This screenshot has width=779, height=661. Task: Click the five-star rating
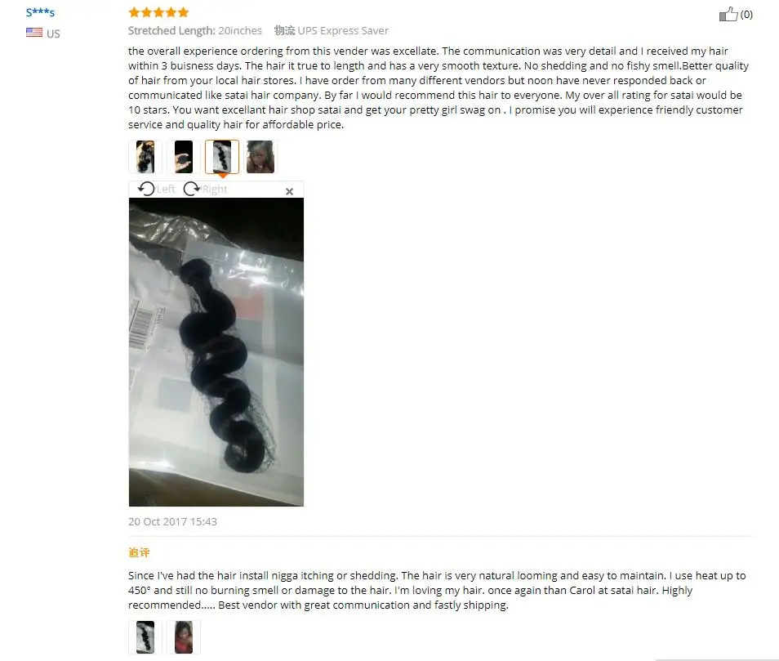158,12
